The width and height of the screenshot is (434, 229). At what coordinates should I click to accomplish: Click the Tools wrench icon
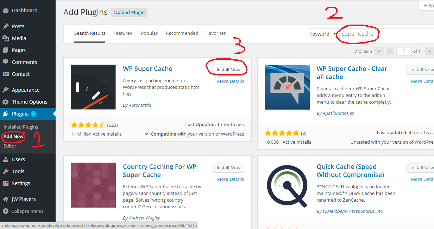(x=6, y=171)
